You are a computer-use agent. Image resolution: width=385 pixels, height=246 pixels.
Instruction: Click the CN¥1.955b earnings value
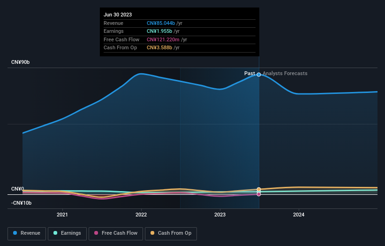point(159,31)
